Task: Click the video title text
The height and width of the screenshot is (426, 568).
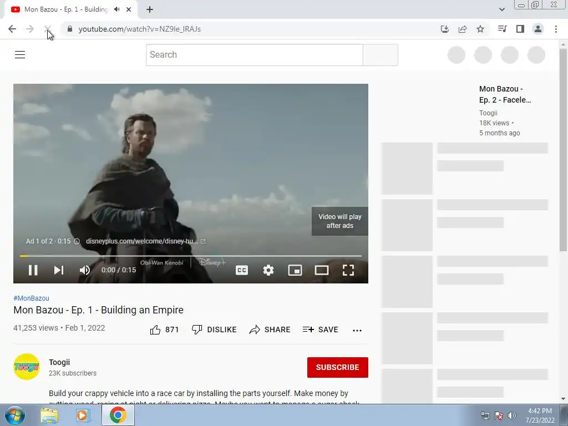Action: point(99,310)
